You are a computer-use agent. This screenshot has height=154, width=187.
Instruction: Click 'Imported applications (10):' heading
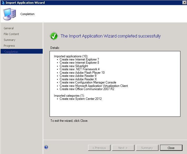(71, 56)
